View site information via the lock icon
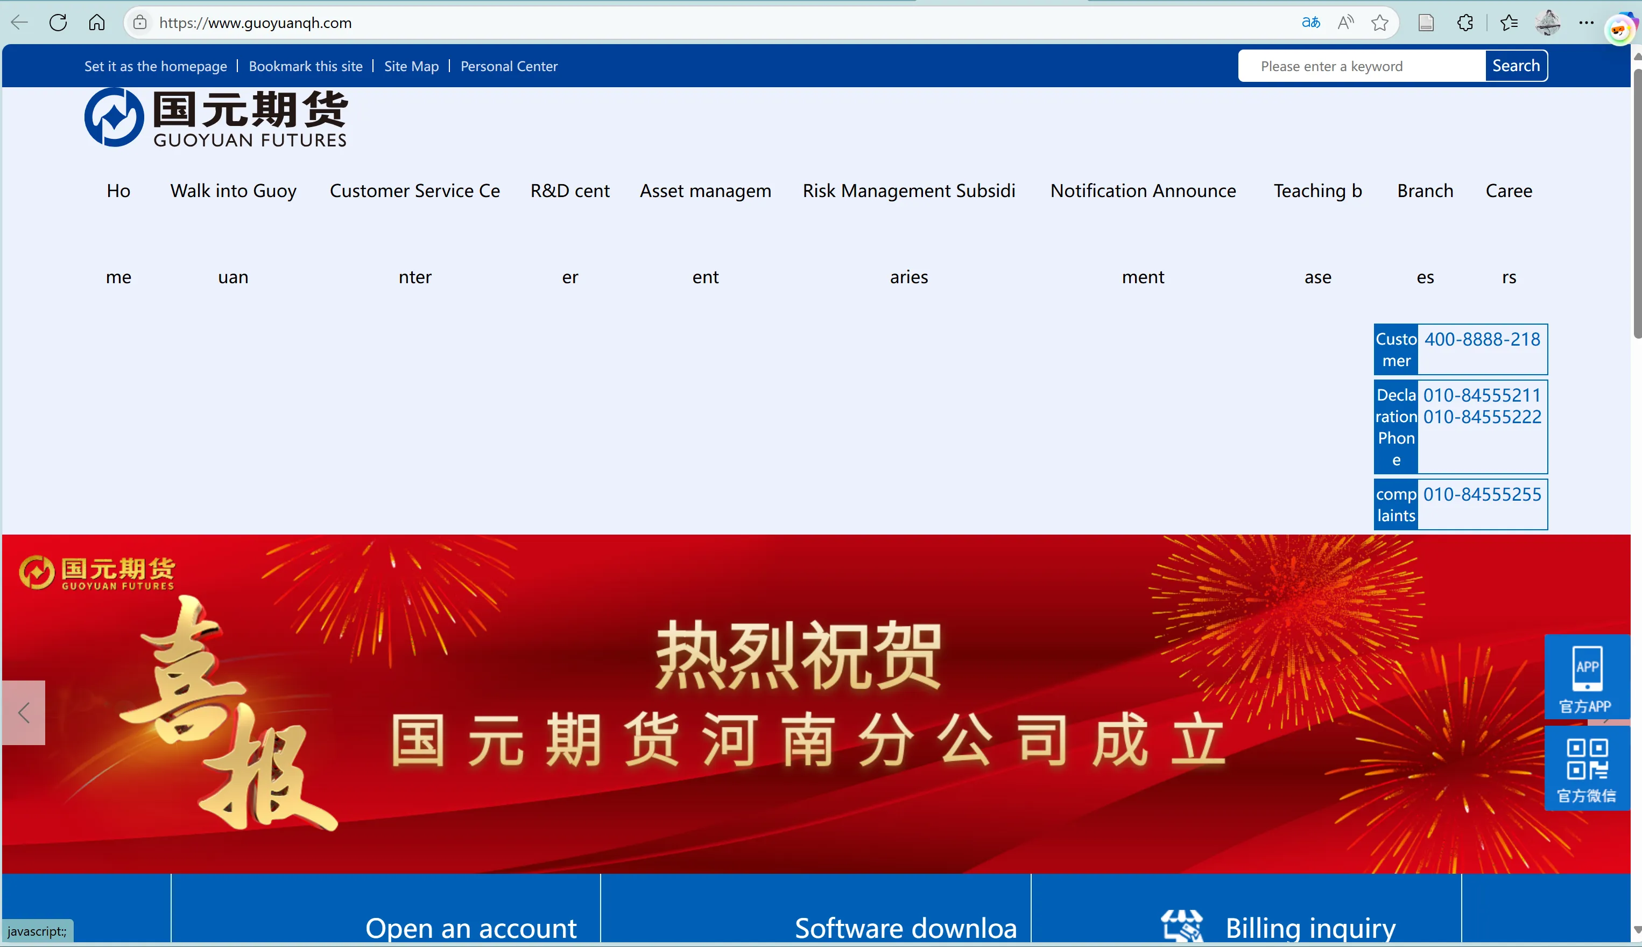 pos(140,23)
